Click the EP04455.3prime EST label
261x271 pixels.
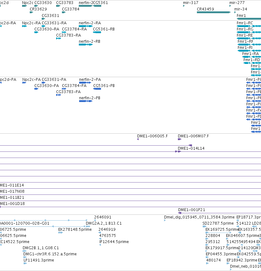click(x=221, y=254)
